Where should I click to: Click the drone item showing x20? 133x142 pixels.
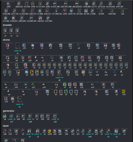click(x=97, y=72)
